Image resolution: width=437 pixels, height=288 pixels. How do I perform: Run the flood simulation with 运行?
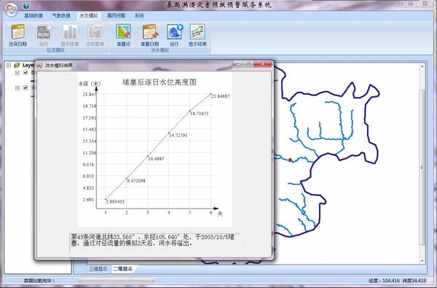(175, 31)
